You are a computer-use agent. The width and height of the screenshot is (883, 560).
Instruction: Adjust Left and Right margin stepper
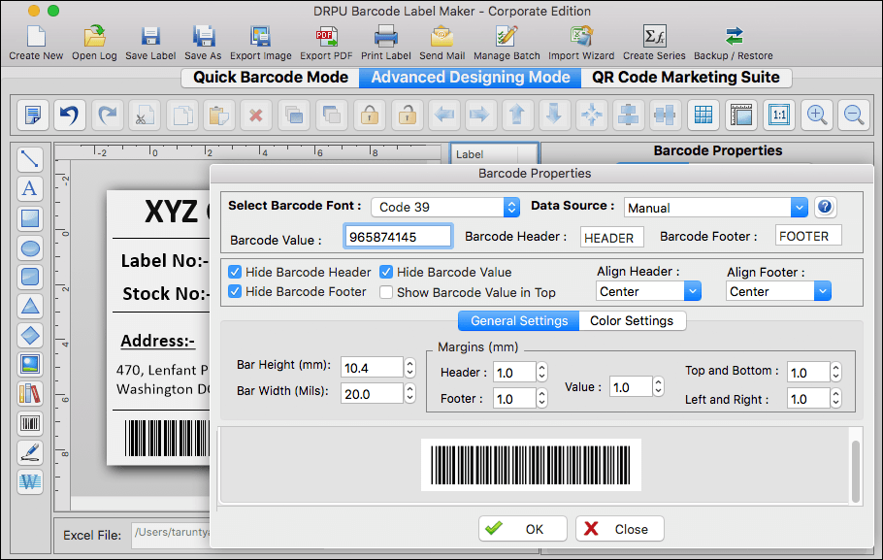(835, 398)
